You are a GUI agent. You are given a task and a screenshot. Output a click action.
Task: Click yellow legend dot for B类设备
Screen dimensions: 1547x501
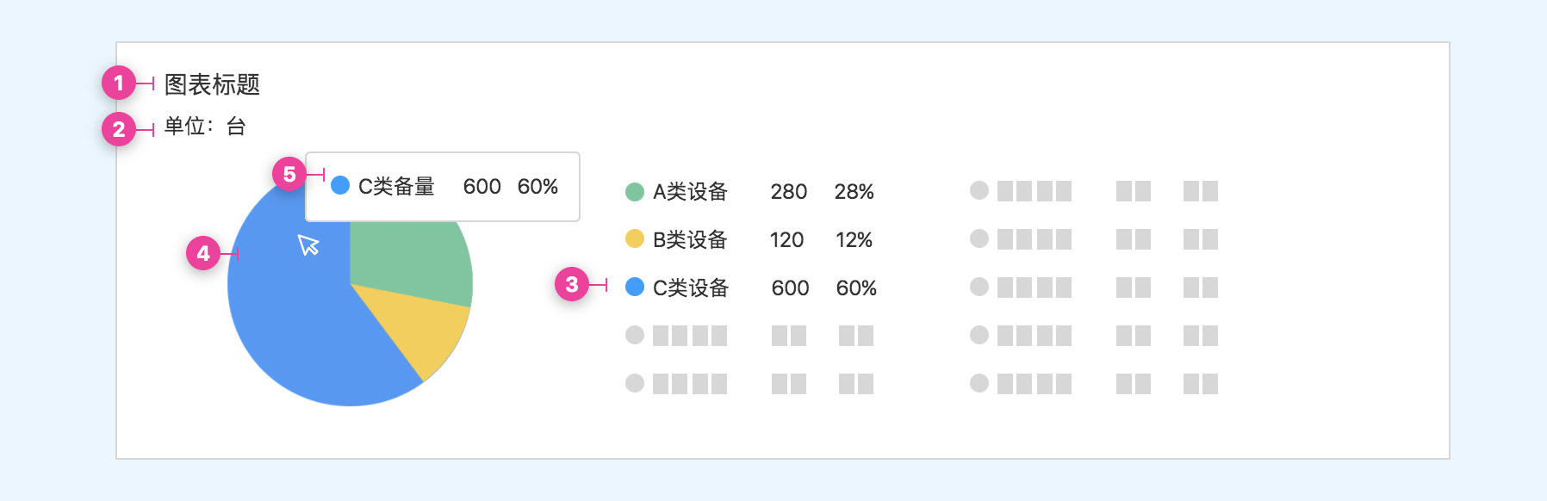pyautogui.click(x=635, y=239)
